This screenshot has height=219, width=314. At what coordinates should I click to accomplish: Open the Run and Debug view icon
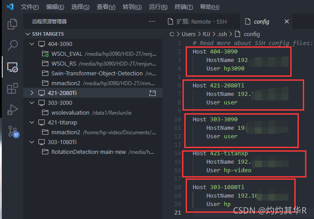pos(13,110)
